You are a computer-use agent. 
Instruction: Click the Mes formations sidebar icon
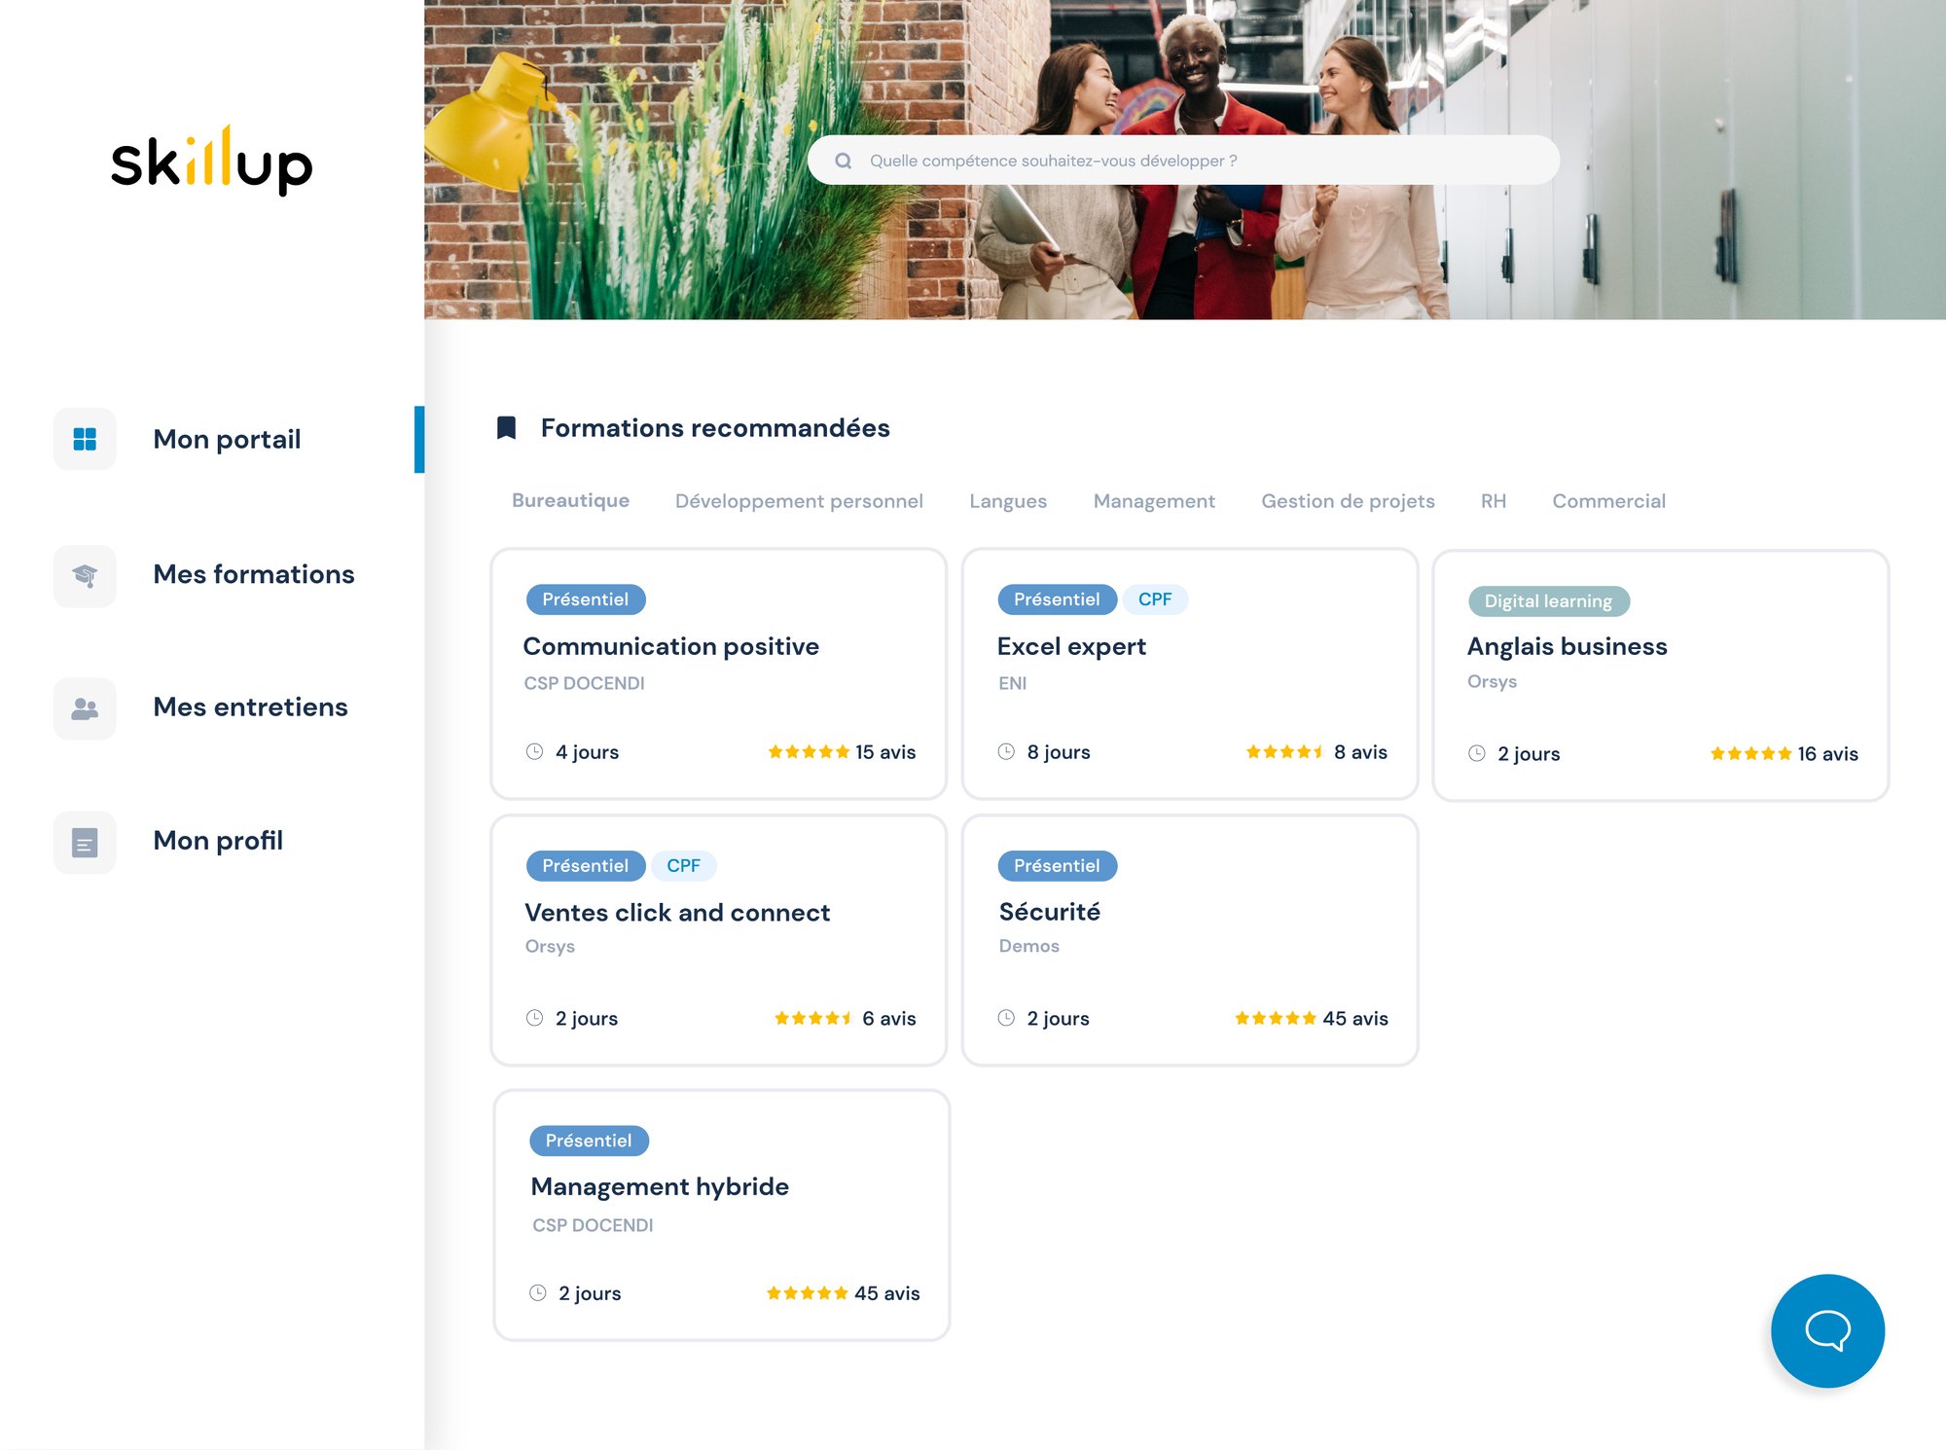click(x=86, y=574)
